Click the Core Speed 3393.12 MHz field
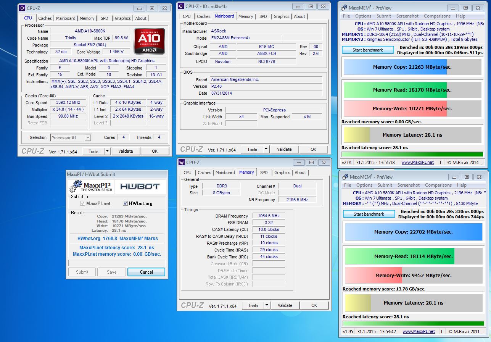 68,103
